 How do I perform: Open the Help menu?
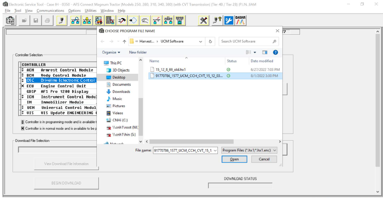click(122, 10)
